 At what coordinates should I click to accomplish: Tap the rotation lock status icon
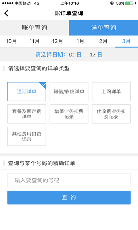[x=112, y=3]
